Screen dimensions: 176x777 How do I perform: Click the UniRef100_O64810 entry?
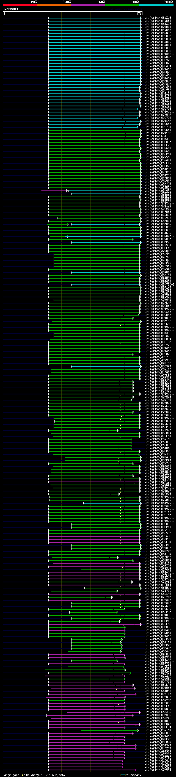click(x=158, y=42)
